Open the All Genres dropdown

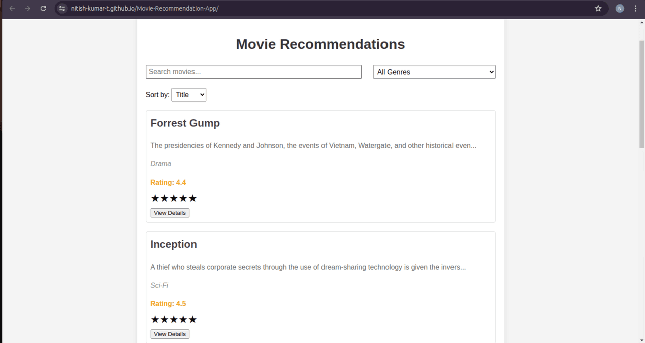click(434, 72)
